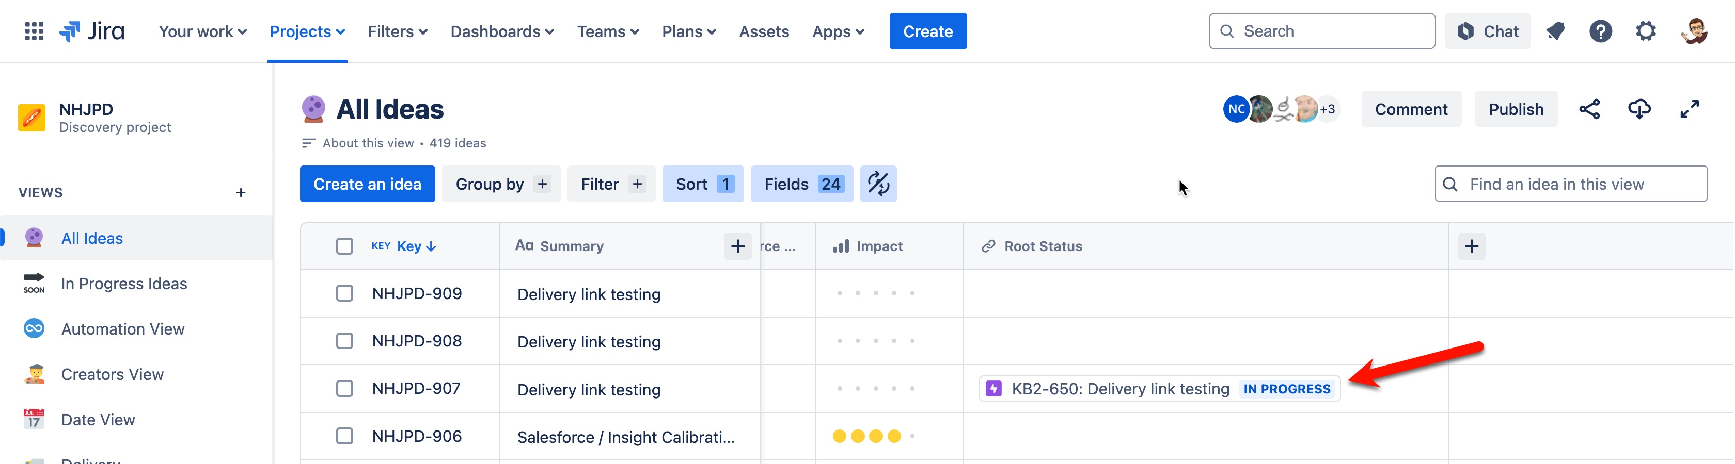Open the Dashboards menu
The height and width of the screenshot is (464, 1735).
point(502,31)
